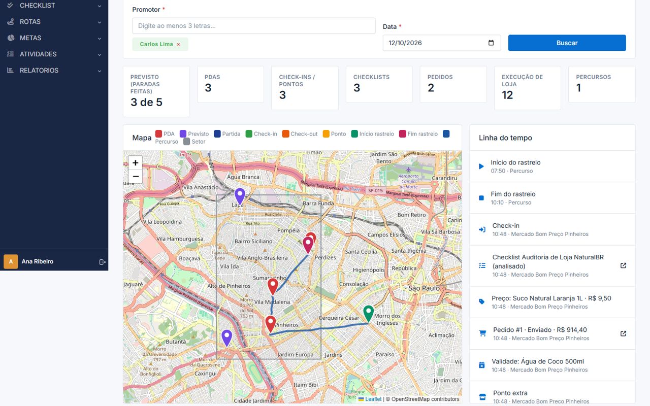Click the calendar icon beside Validade: Água de Coco
This screenshot has height=406, width=650.
pos(482,365)
